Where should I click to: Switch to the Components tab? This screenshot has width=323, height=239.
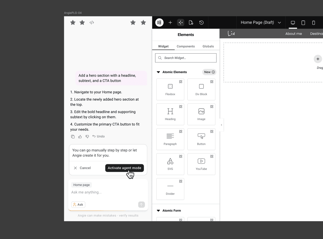[x=186, y=46]
